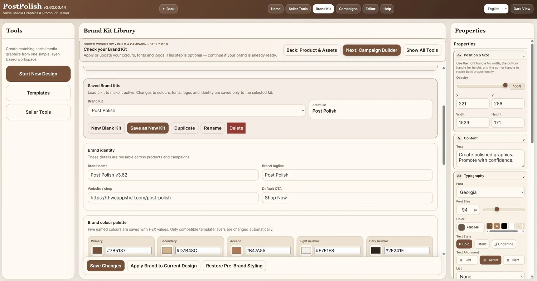Viewport: 537px width, 281px height.
Task: Toggle Italic text style
Action: (x=482, y=244)
